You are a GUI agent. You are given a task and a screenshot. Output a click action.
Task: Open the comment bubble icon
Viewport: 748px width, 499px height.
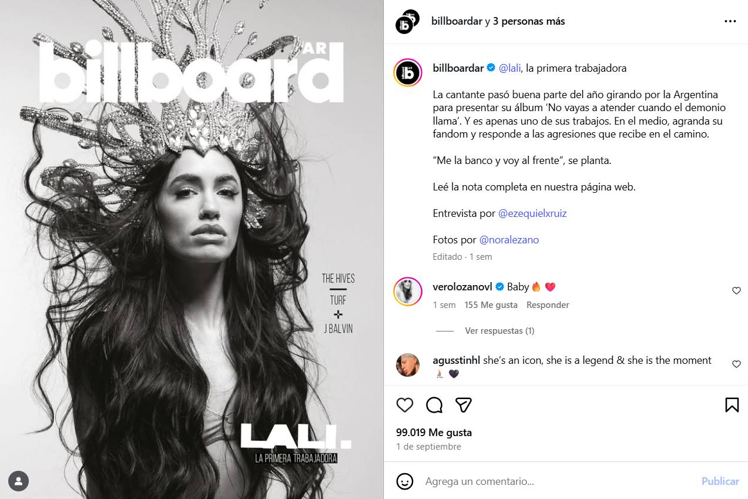434,405
